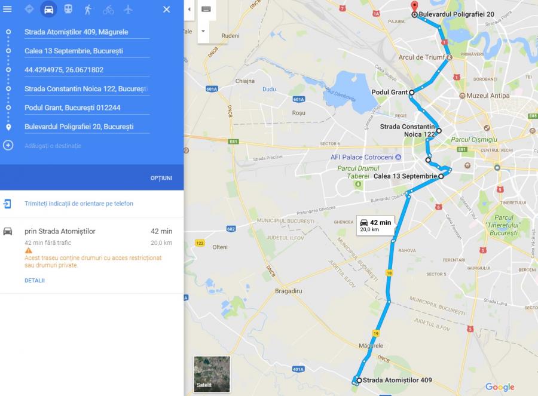Expand the input tools dropdown arrow
The width and height of the screenshot is (538, 396).
pos(203,31)
